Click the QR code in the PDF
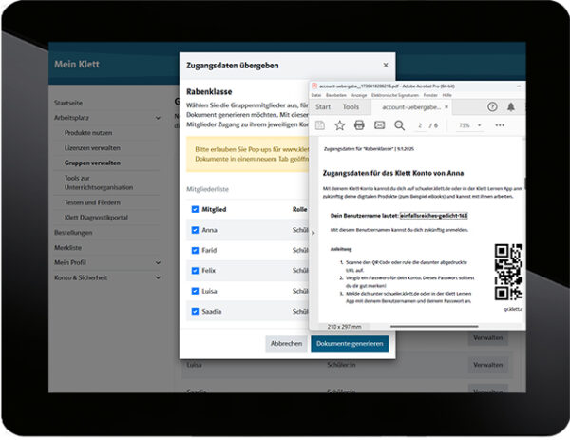This screenshot has height=440, width=570. click(508, 272)
